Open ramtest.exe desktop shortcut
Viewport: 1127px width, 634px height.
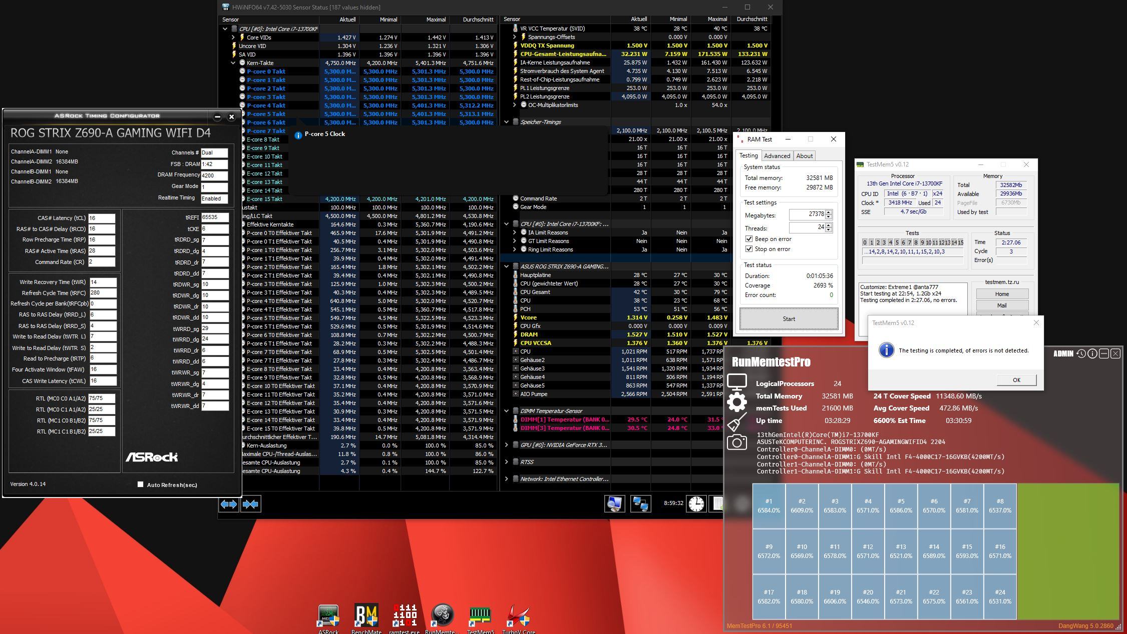(405, 619)
